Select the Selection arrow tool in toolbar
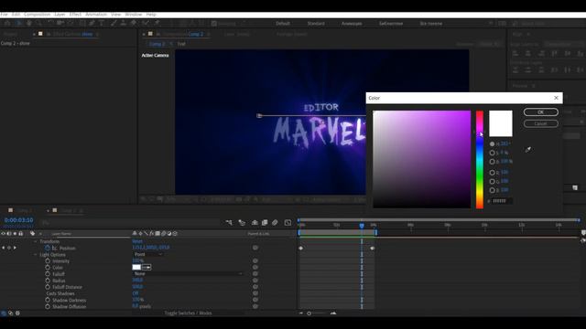586x329 pixels. pyautogui.click(x=18, y=23)
